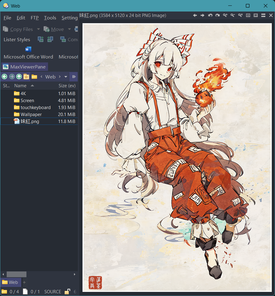Go forward in folder history
Viewport: 275px width, 296px height.
pos(12,77)
